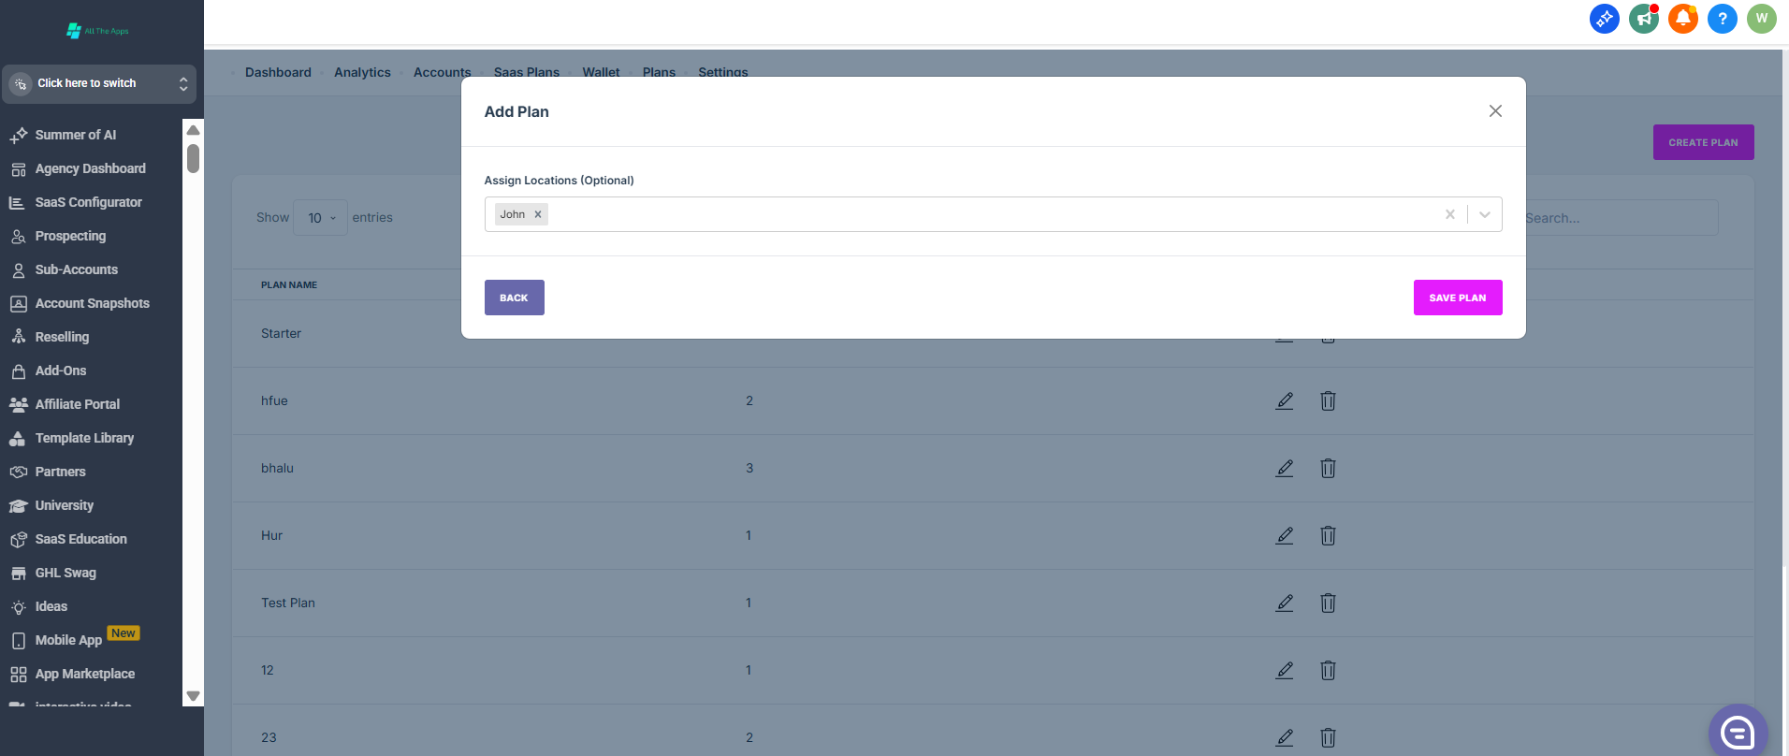
Task: Open Sub-Accounts in the sidebar
Action: click(x=76, y=269)
